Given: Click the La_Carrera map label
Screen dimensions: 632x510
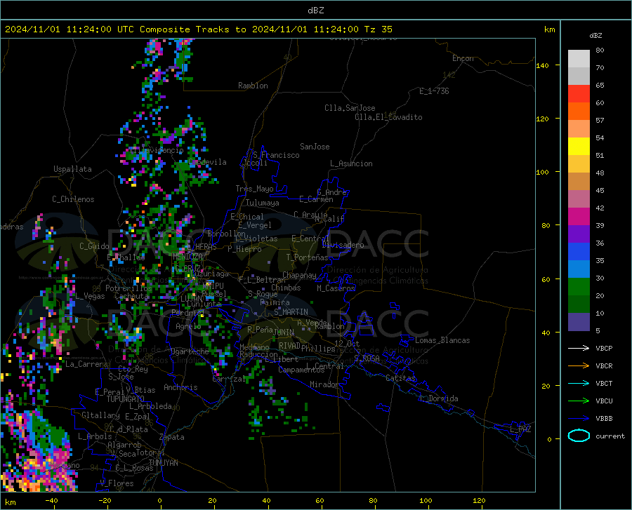Looking at the screenshot, I should pyautogui.click(x=86, y=364).
